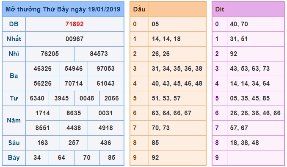Select Ba prize number 54946
This screenshot has height=167, width=287.
point(74,69)
